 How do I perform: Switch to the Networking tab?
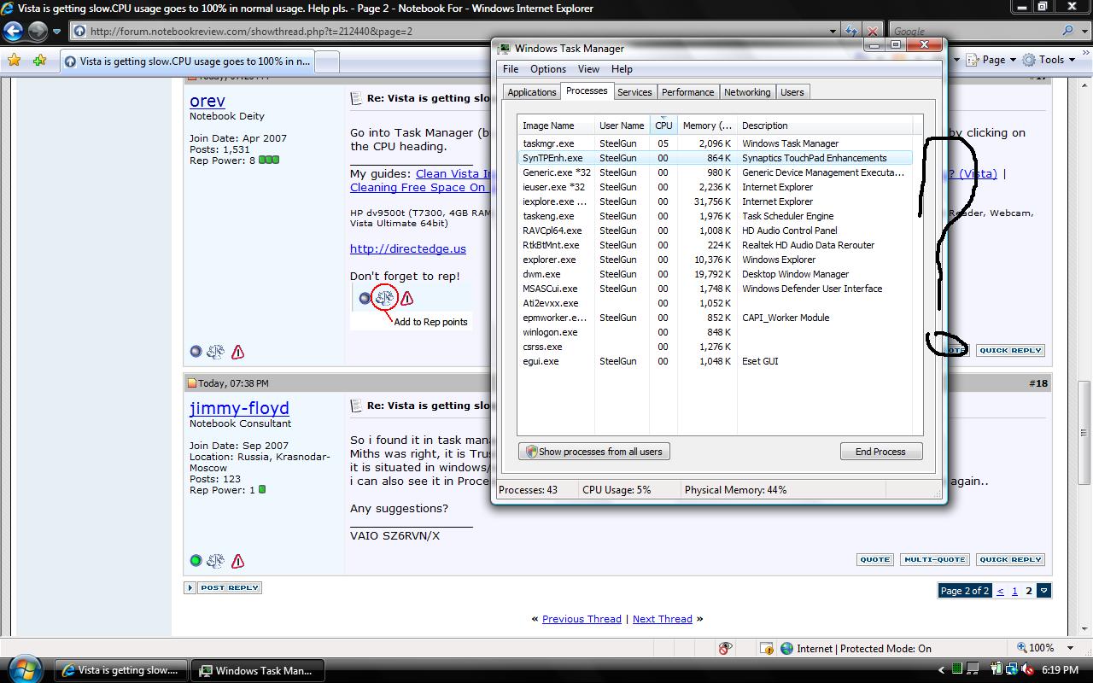click(x=747, y=92)
